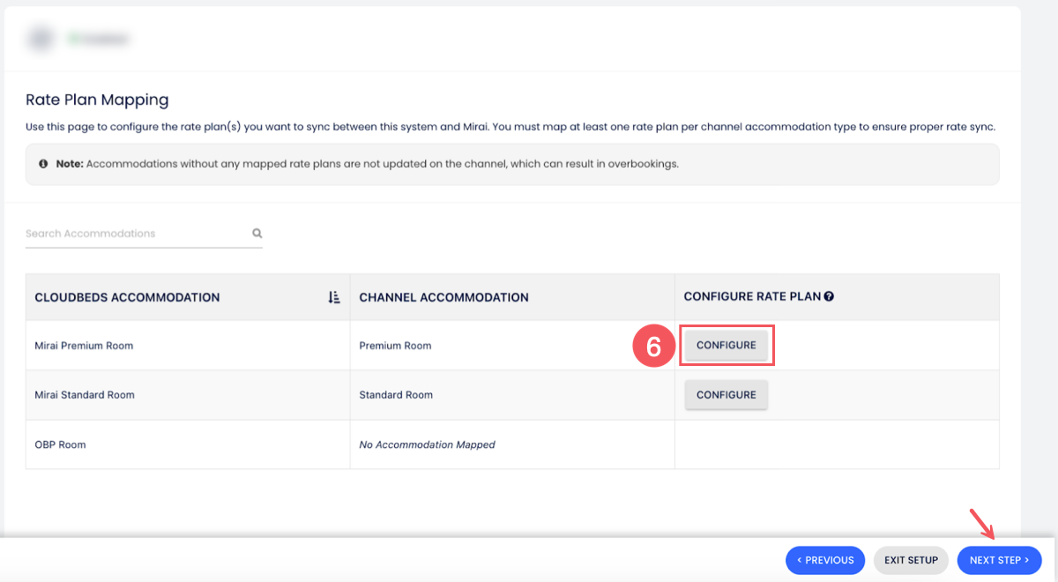The height and width of the screenshot is (582, 1058).
Task: Select the Mirai Standard Room row name
Action: point(85,395)
